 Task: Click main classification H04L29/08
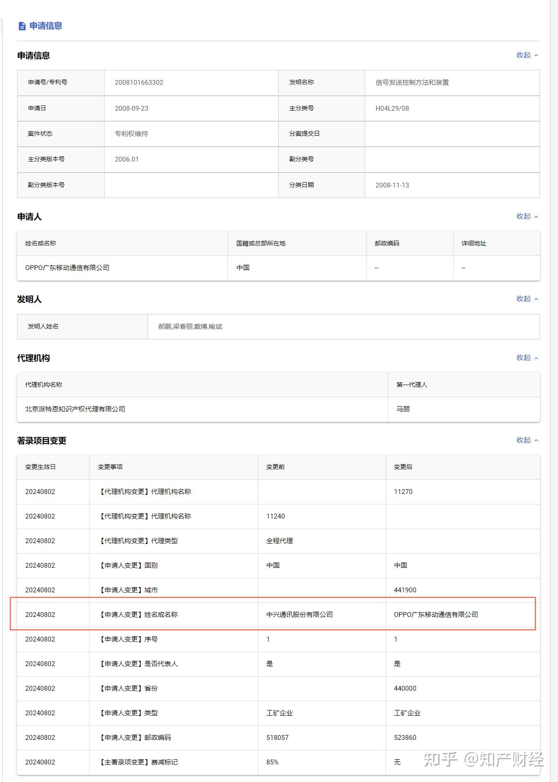tap(392, 108)
